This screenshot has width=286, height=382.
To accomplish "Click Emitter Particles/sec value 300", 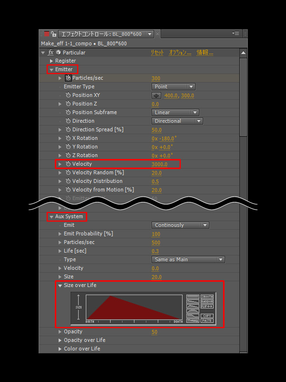I will tap(156, 78).
